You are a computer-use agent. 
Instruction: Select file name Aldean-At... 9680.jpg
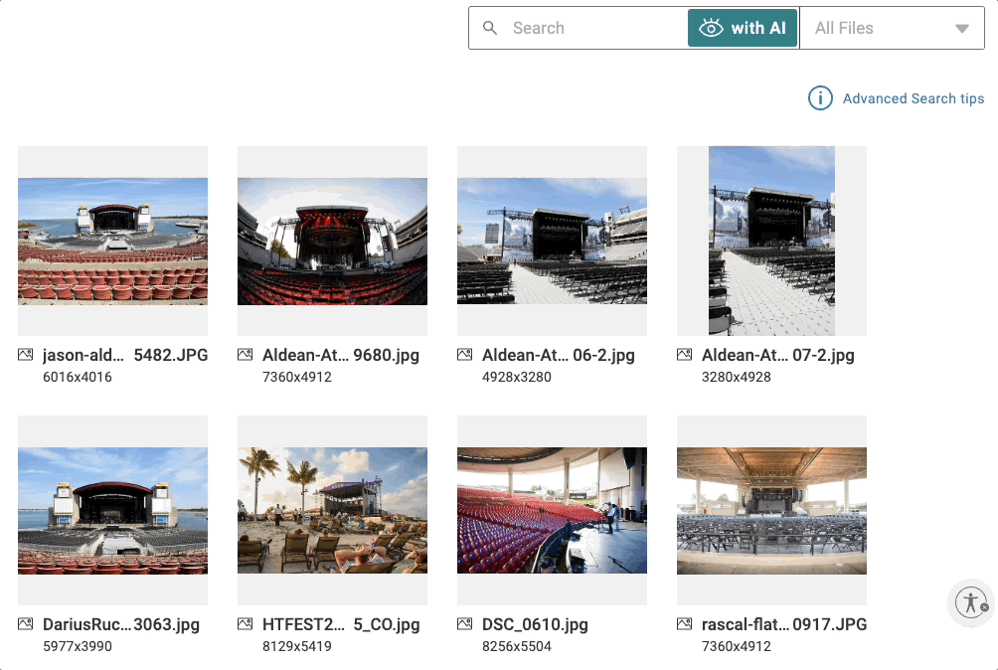pyautogui.click(x=341, y=355)
